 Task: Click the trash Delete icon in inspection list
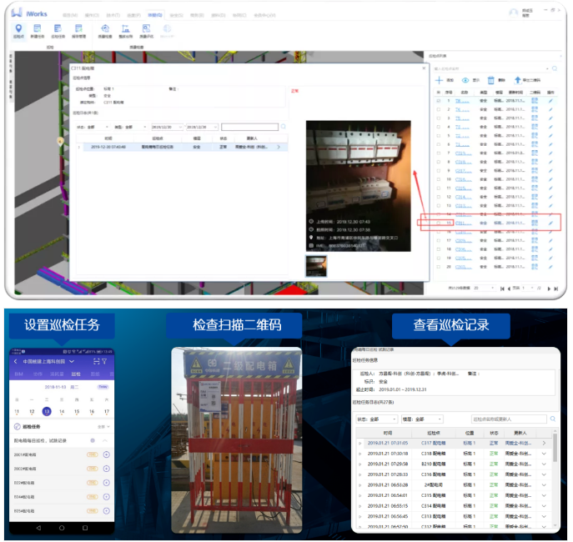click(x=490, y=80)
